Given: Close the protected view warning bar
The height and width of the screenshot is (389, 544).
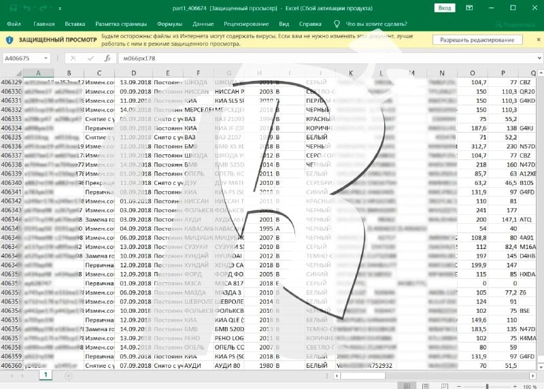Looking at the screenshot, I should [539, 39].
